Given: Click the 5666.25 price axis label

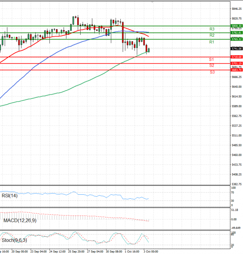Looking at the screenshot, I should point(237,77).
